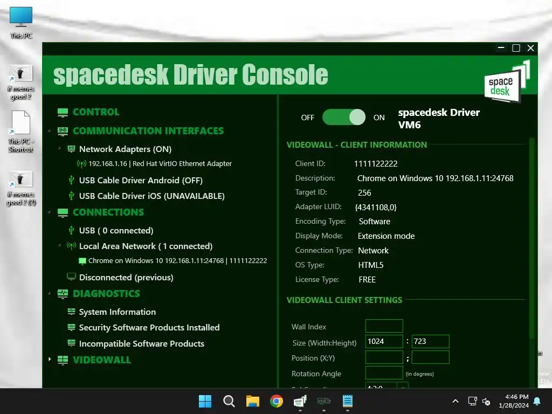
Task: Open System Information
Action: pyautogui.click(x=117, y=312)
